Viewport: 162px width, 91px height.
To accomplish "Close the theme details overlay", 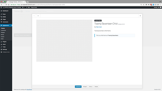I will (140, 16).
